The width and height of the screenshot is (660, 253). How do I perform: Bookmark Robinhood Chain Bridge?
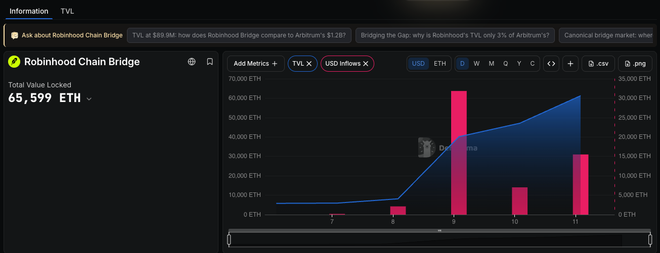(210, 62)
